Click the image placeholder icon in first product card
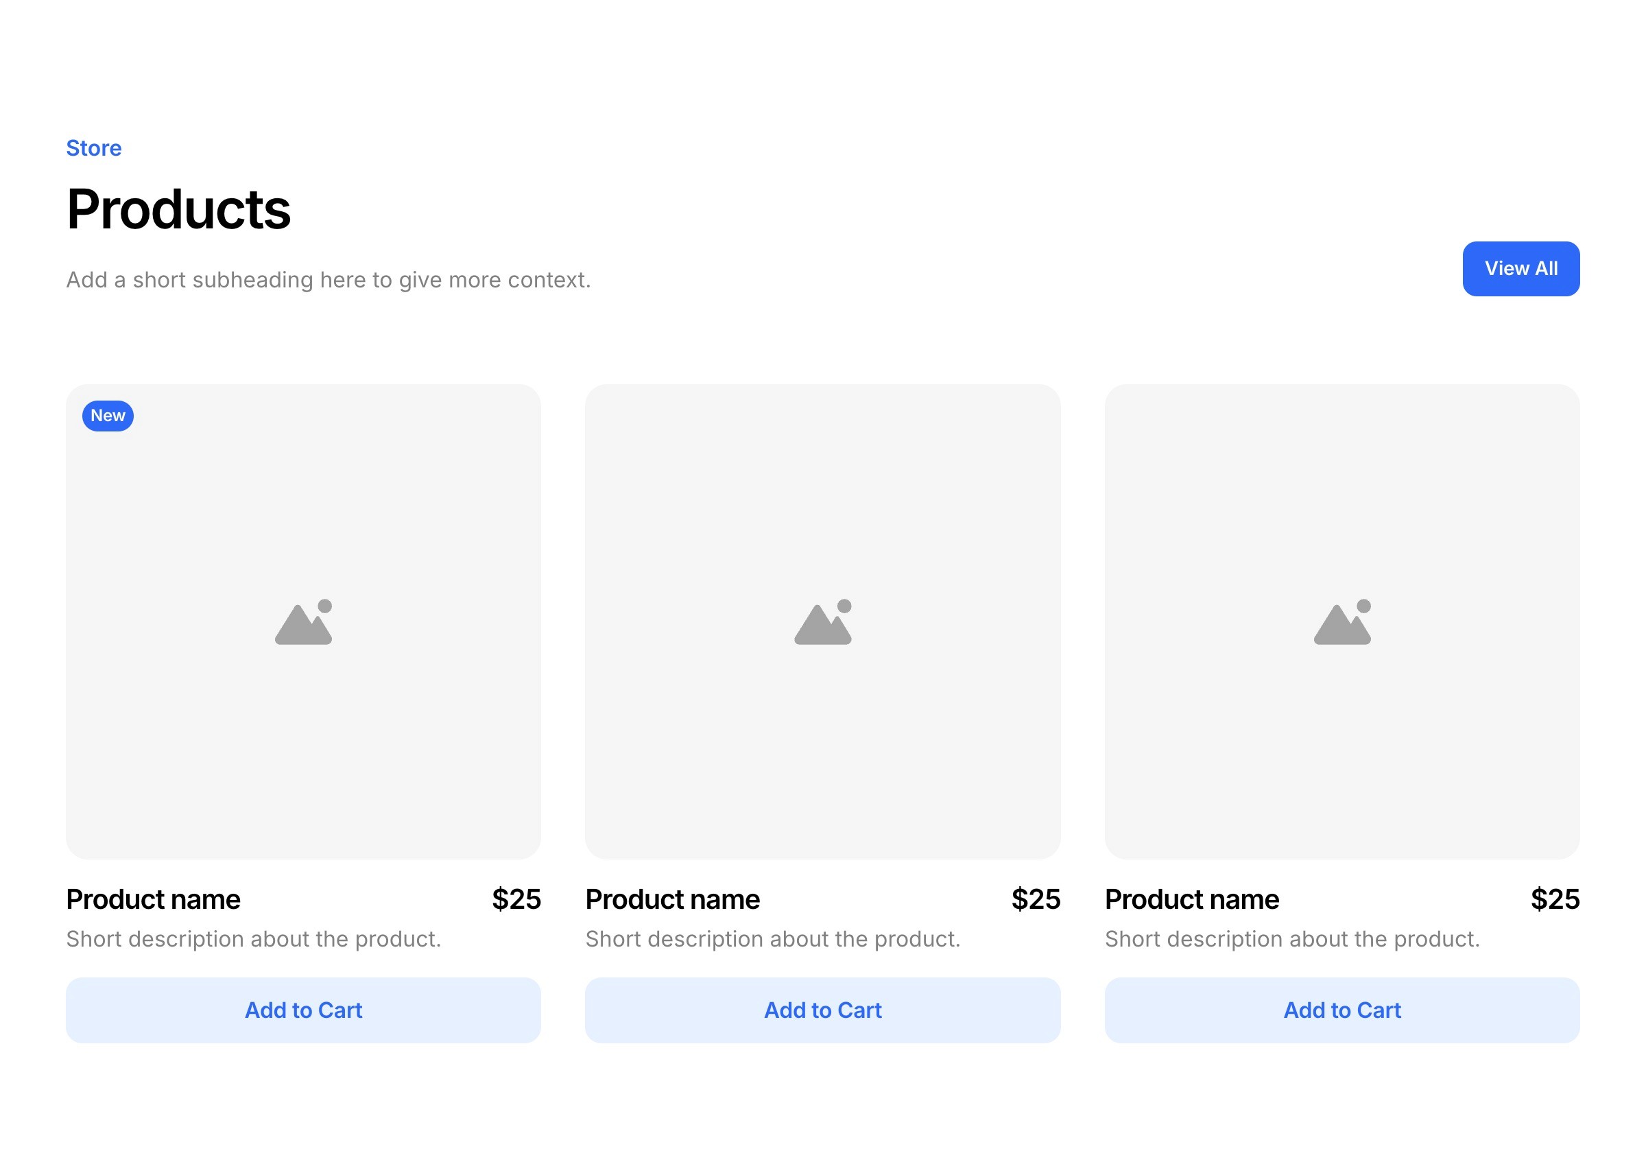Screen dimensions: 1646x1175 [x=303, y=623]
